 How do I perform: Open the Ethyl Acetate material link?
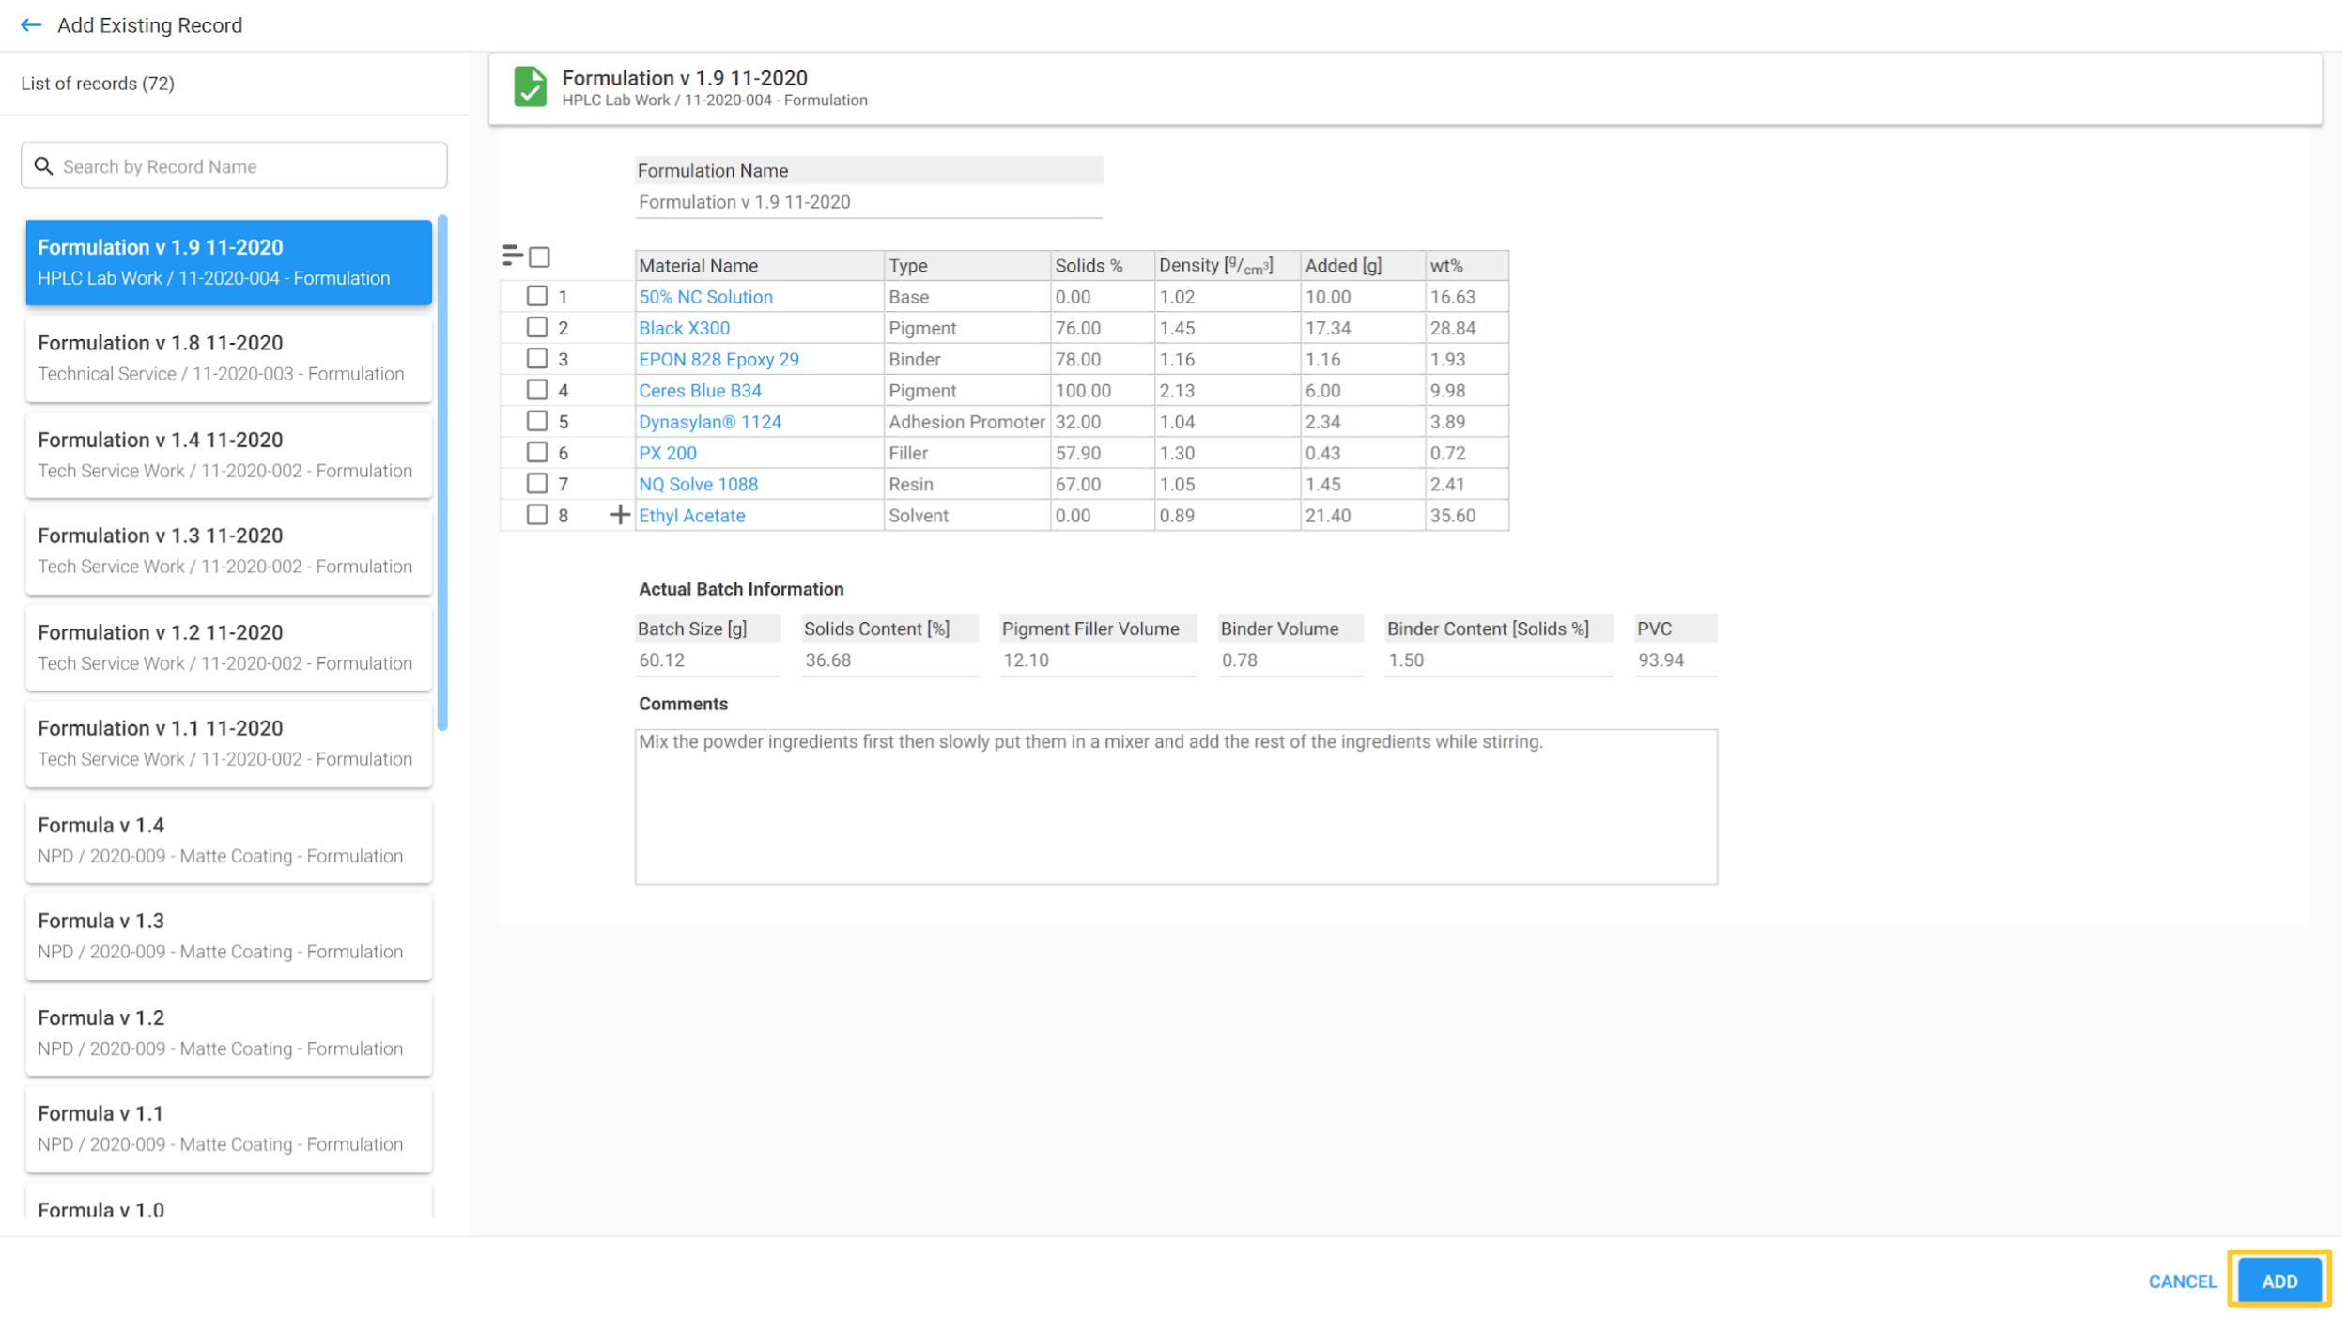693,517
